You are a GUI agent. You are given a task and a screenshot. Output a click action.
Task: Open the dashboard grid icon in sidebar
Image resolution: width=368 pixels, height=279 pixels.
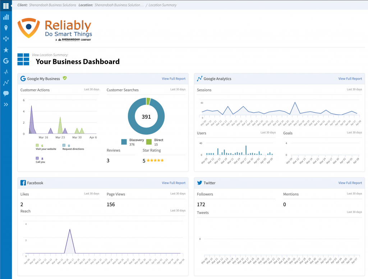point(6,6)
